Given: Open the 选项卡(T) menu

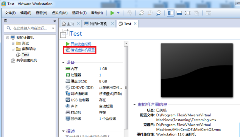Looking at the screenshot, I should [79, 13].
